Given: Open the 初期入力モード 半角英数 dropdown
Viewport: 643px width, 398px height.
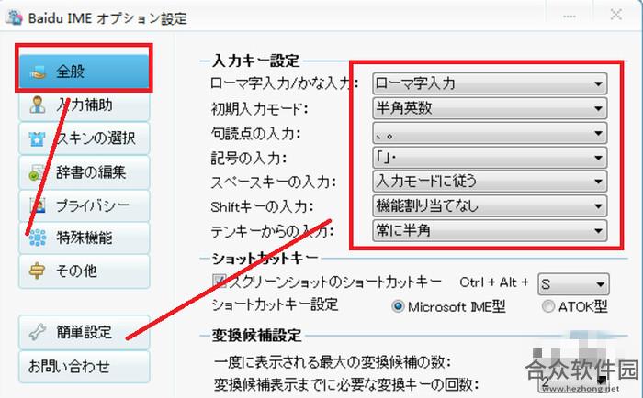Looking at the screenshot, I should [x=490, y=108].
